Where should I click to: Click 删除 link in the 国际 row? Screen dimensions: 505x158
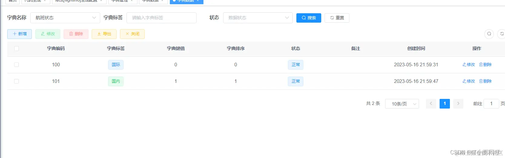pyautogui.click(x=485, y=65)
